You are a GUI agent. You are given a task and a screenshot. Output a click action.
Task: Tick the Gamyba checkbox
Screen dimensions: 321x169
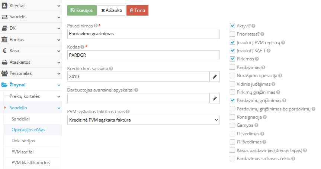[233, 125]
